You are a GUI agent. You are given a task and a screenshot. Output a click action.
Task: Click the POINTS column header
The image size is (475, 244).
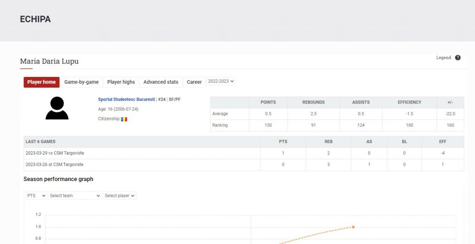coord(268,102)
